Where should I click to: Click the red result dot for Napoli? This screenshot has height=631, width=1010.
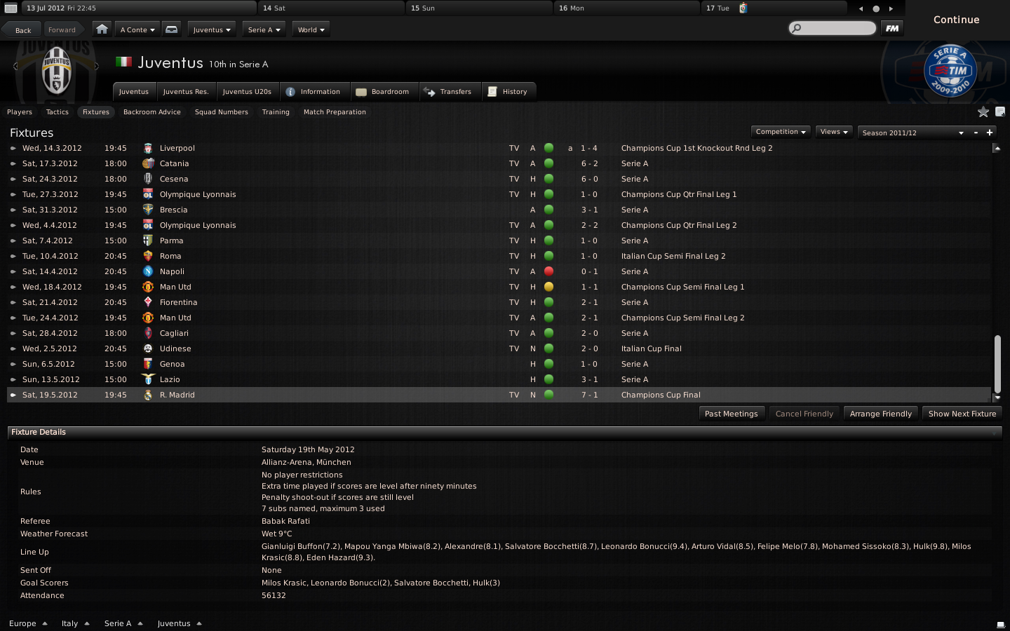(548, 271)
